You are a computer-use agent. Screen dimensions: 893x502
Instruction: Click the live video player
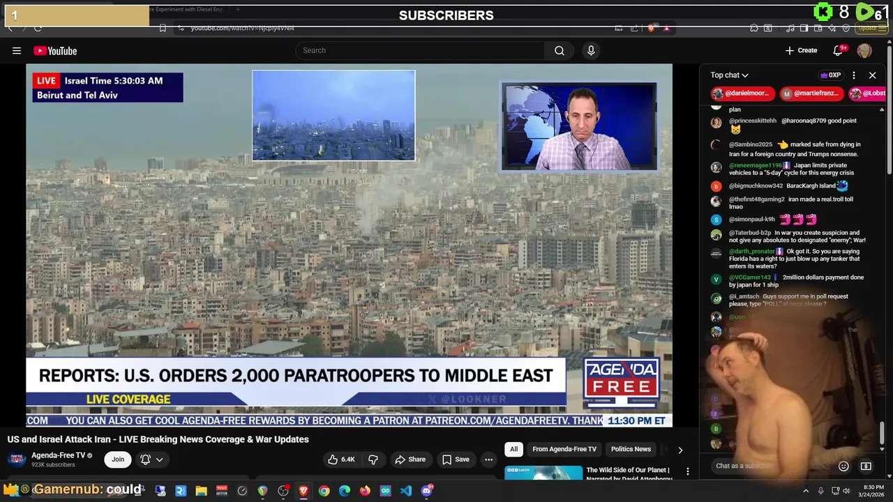tap(349, 245)
